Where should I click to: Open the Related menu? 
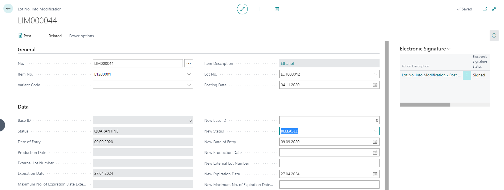(x=55, y=36)
